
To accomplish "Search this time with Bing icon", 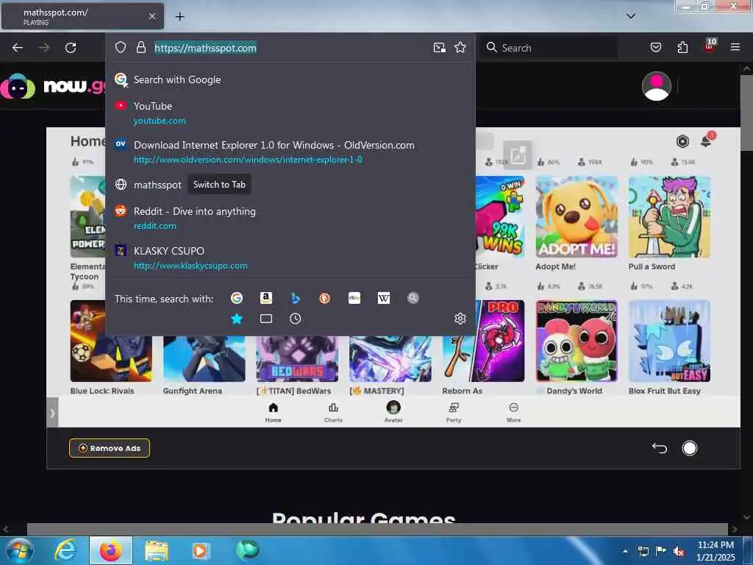I will [x=296, y=298].
